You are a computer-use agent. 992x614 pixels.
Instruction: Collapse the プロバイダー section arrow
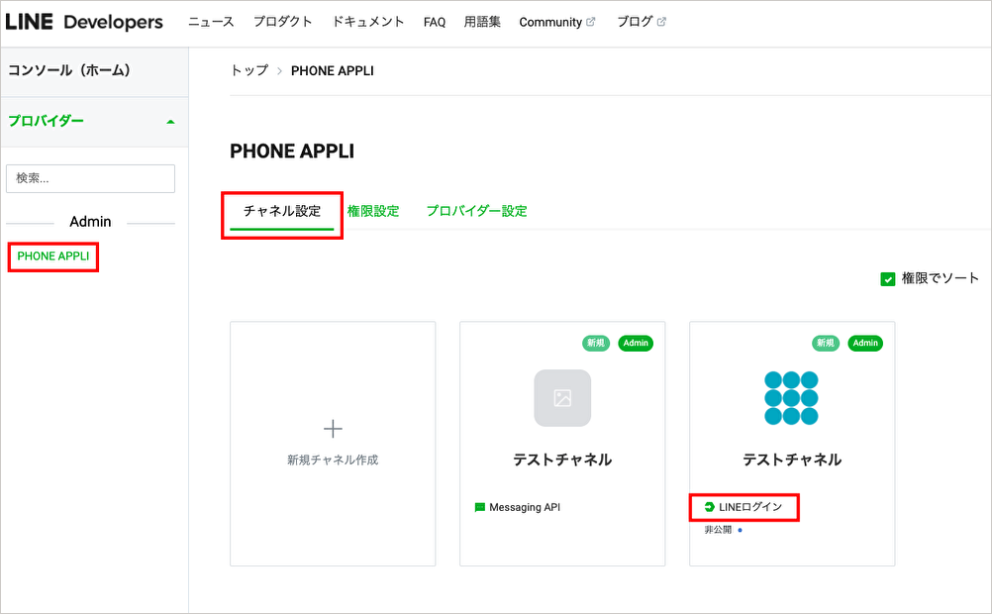(x=170, y=122)
